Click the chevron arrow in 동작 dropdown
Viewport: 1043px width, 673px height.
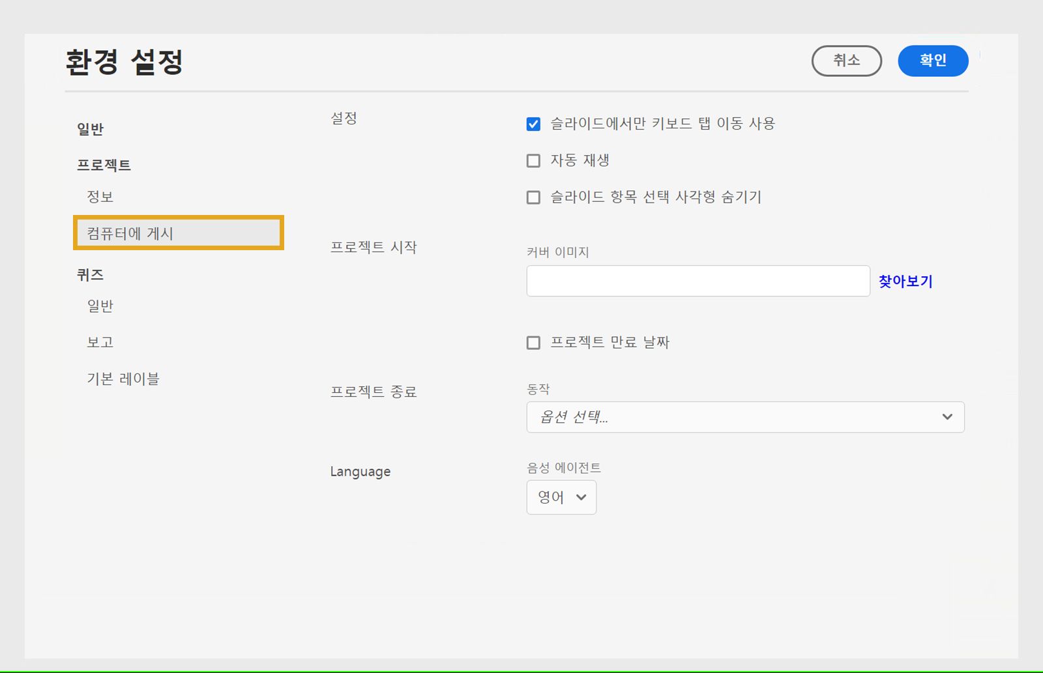click(x=947, y=417)
